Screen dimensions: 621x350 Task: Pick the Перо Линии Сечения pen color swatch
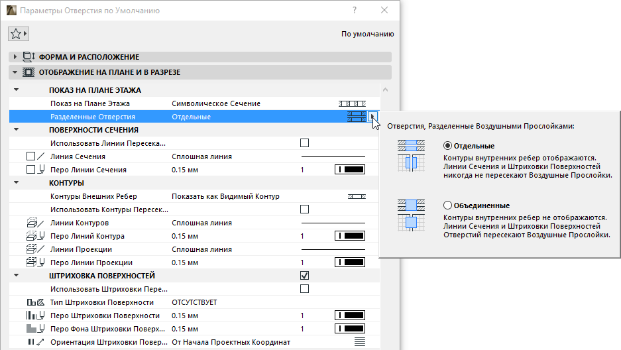point(350,170)
